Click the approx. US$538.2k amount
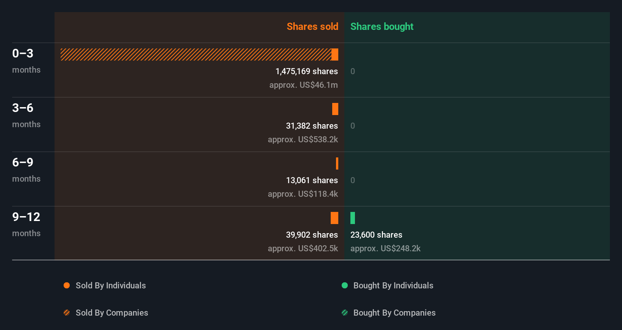 [303, 139]
